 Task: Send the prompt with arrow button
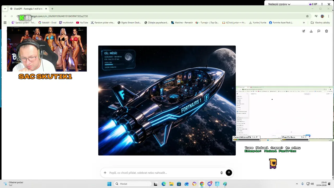(229, 173)
